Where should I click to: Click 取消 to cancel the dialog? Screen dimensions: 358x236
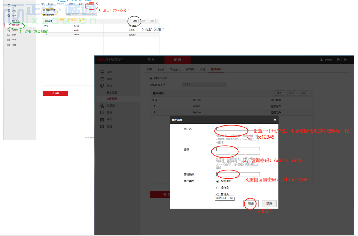pyautogui.click(x=269, y=204)
